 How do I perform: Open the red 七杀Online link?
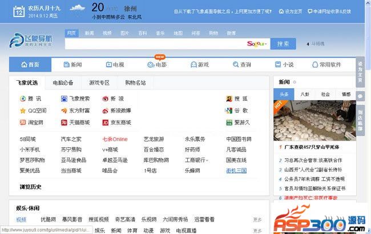(115, 139)
